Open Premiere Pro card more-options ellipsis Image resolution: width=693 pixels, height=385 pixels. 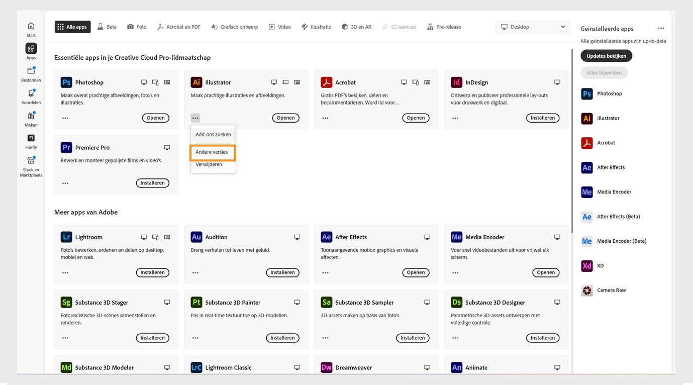tap(65, 183)
